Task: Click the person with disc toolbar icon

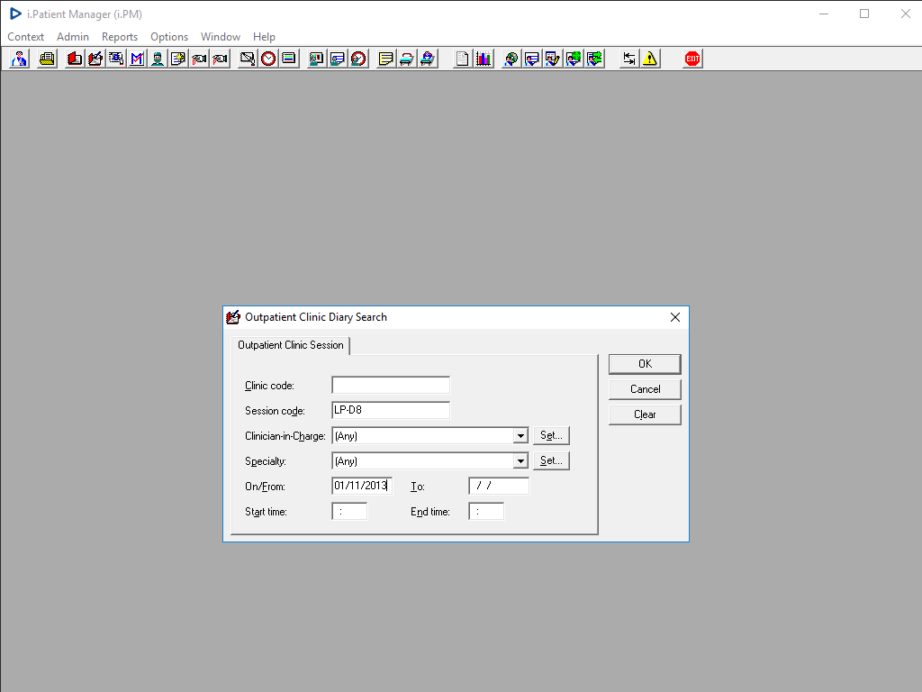Action: tap(511, 59)
